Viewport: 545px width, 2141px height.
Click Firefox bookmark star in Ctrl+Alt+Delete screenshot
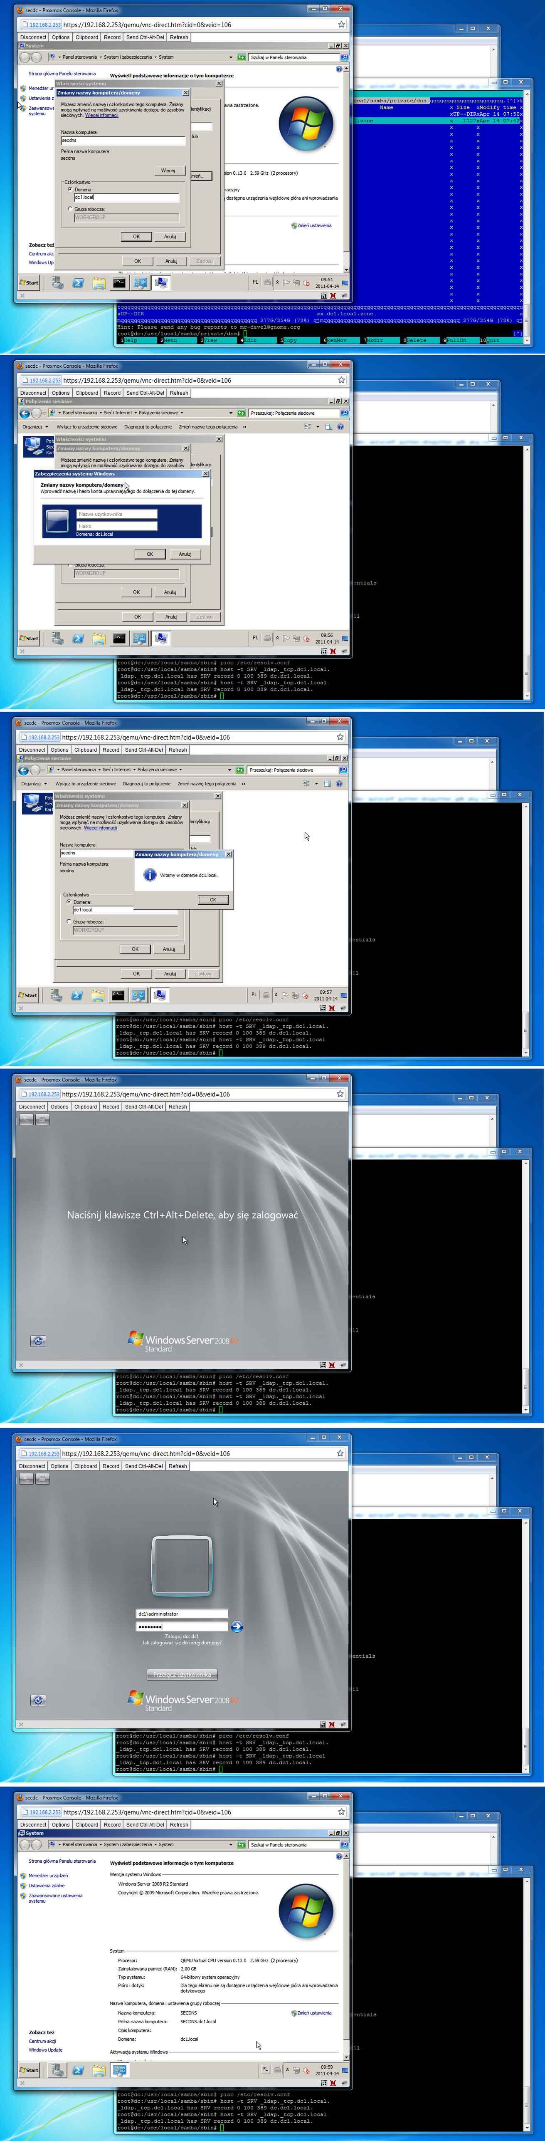[340, 1094]
